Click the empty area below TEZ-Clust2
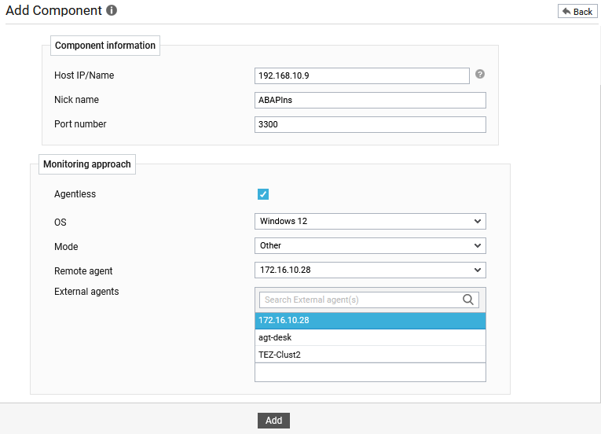Viewport: 601px width, 434px height. [x=370, y=372]
